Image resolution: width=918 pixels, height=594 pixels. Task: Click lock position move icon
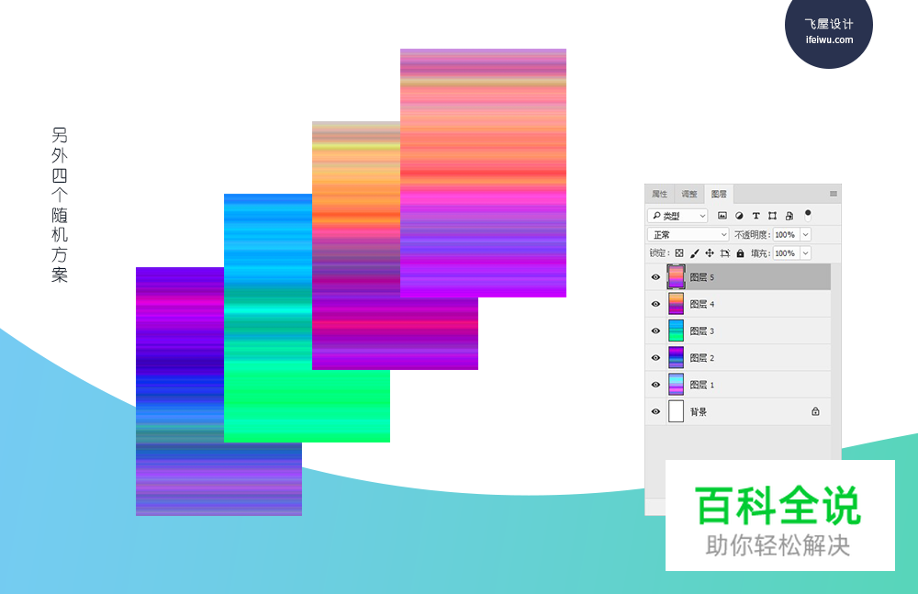(710, 253)
